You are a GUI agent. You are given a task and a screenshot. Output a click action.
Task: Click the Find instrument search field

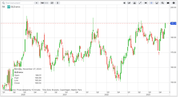[18, 3]
